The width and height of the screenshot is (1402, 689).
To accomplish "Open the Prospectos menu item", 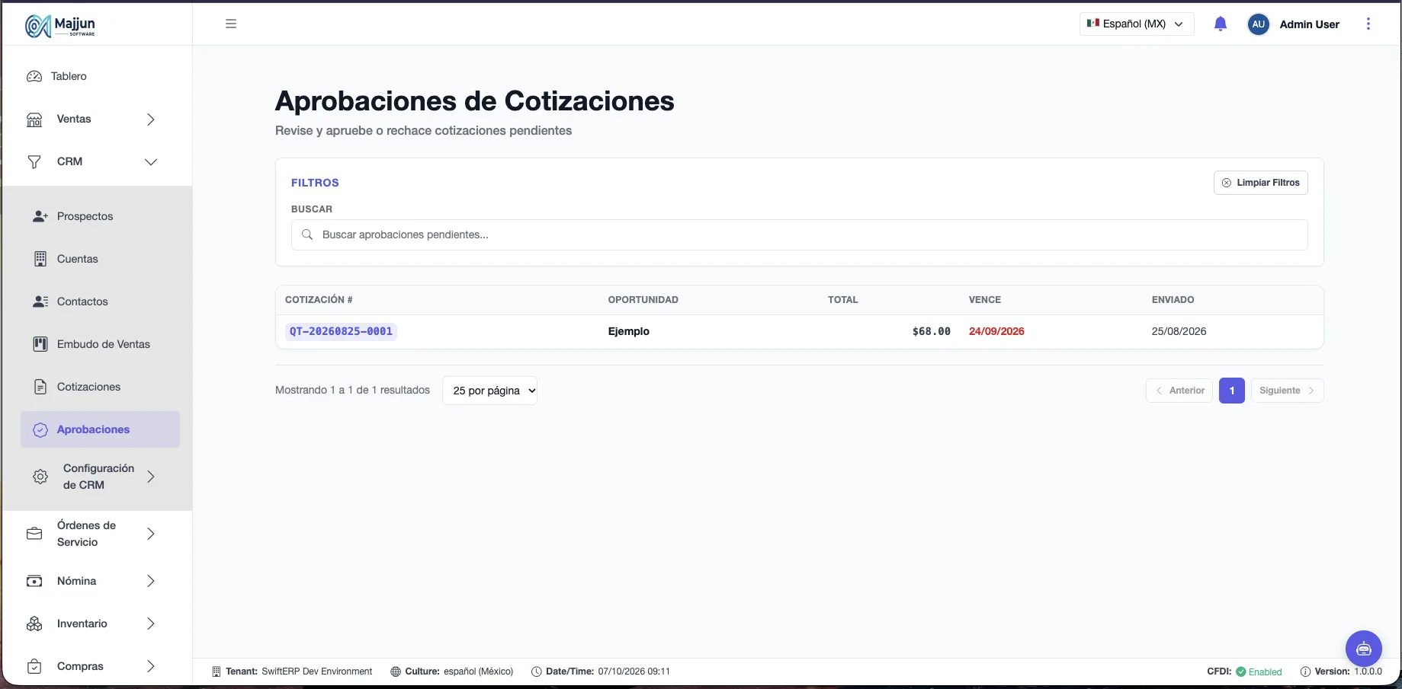I will pyautogui.click(x=100, y=216).
